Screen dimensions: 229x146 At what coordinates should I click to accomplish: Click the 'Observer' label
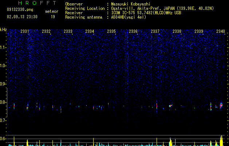coord(74,4)
